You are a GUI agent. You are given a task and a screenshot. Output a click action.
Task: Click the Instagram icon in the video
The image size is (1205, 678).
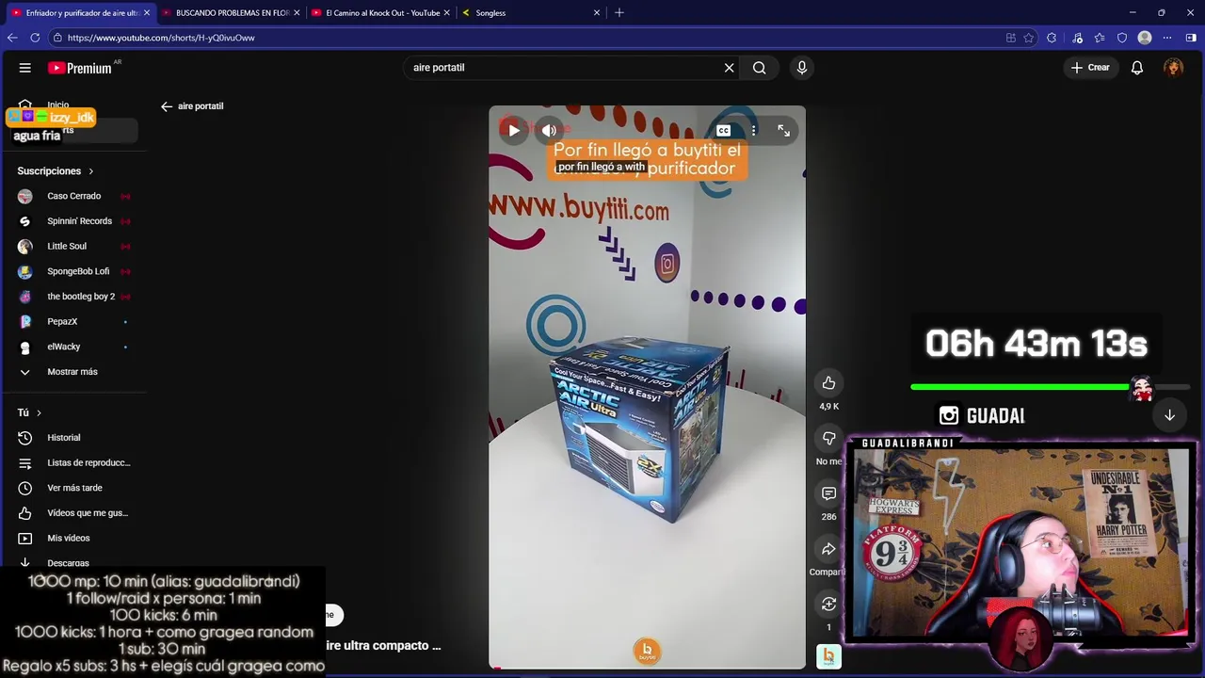(x=667, y=265)
